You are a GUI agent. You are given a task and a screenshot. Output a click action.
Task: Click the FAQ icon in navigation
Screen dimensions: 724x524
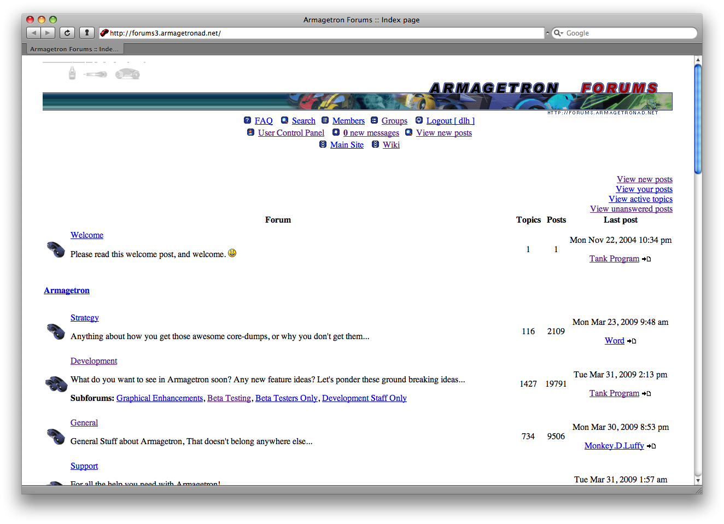click(x=247, y=120)
